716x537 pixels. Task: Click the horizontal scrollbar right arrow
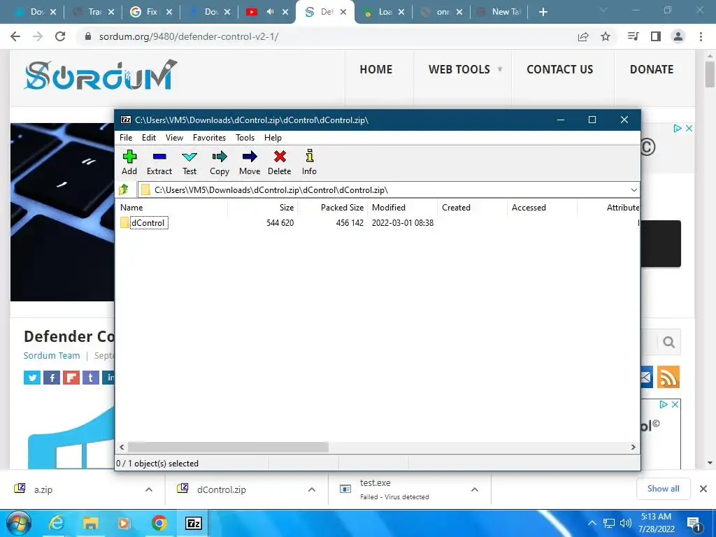(x=633, y=447)
